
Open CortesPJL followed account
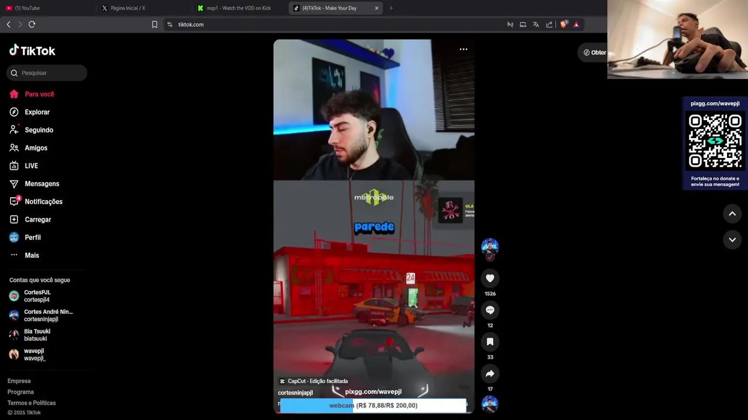coord(30,296)
